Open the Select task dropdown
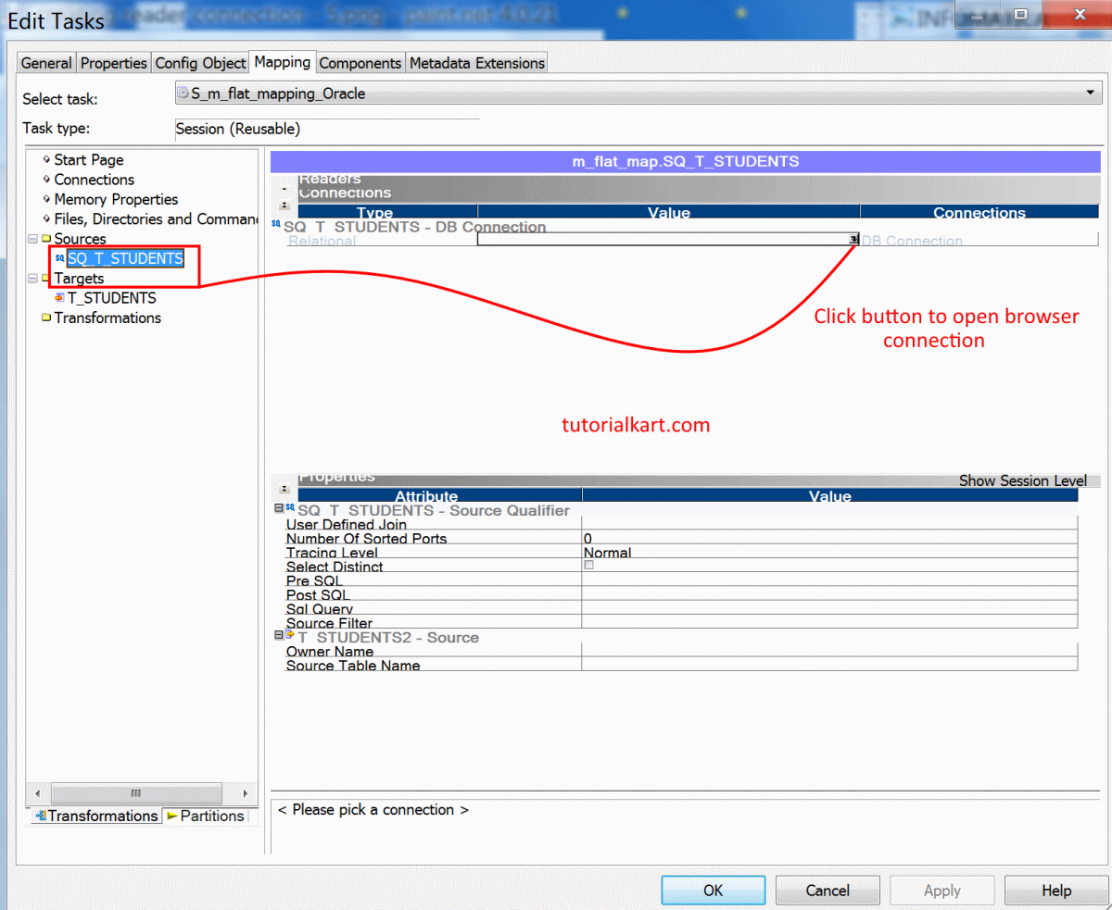 tap(1090, 93)
